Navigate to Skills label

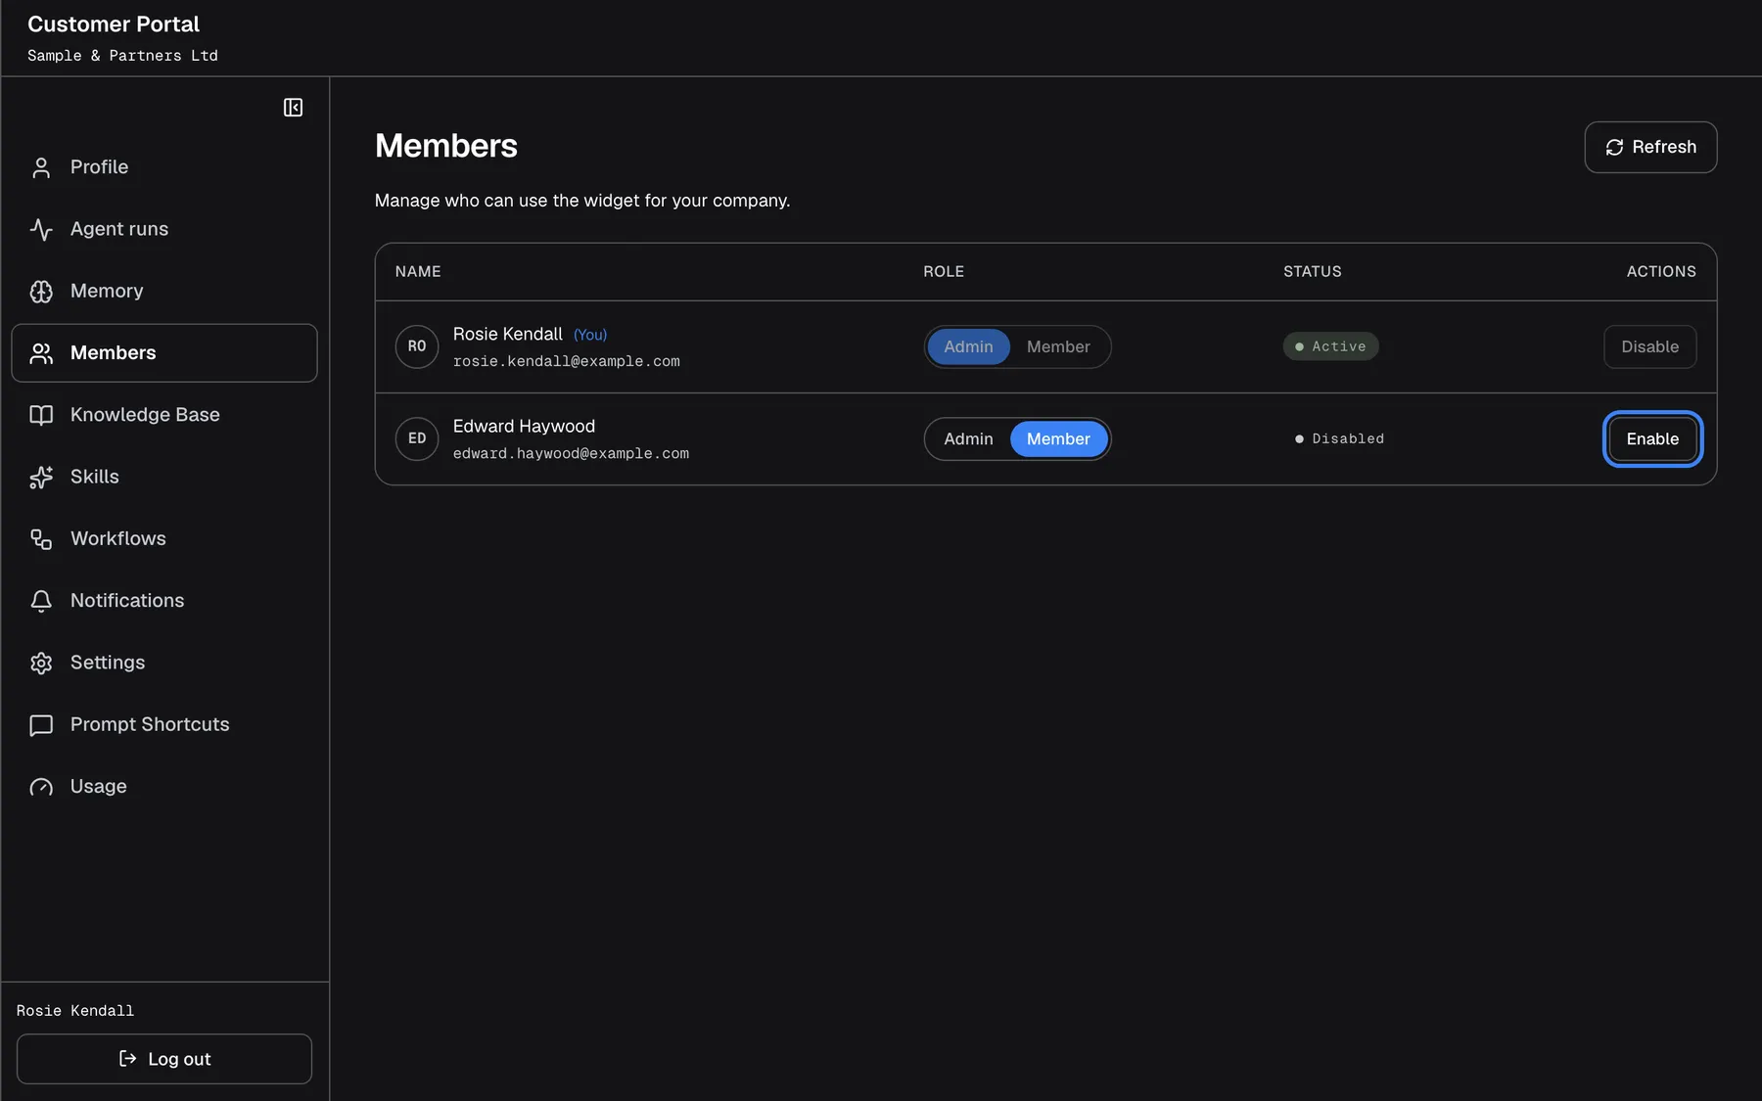tap(95, 477)
